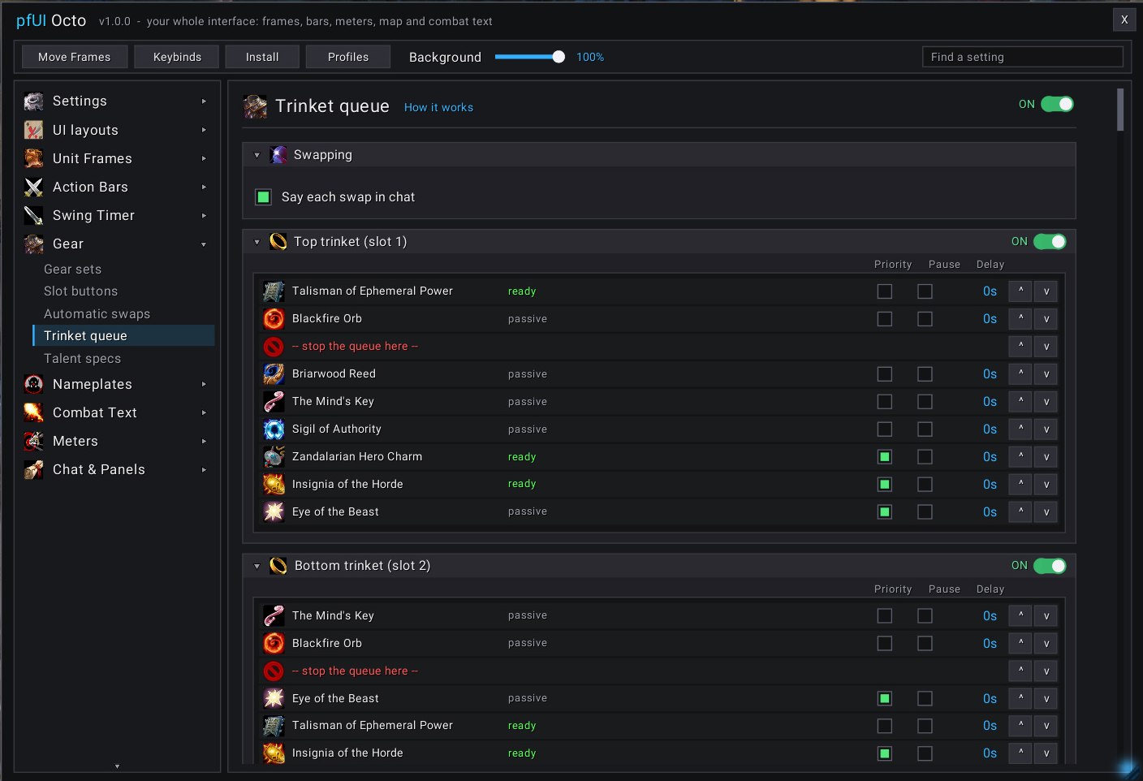Click the Zandalarian Hero Charm trinket icon
The width and height of the screenshot is (1143, 781).
point(274,457)
